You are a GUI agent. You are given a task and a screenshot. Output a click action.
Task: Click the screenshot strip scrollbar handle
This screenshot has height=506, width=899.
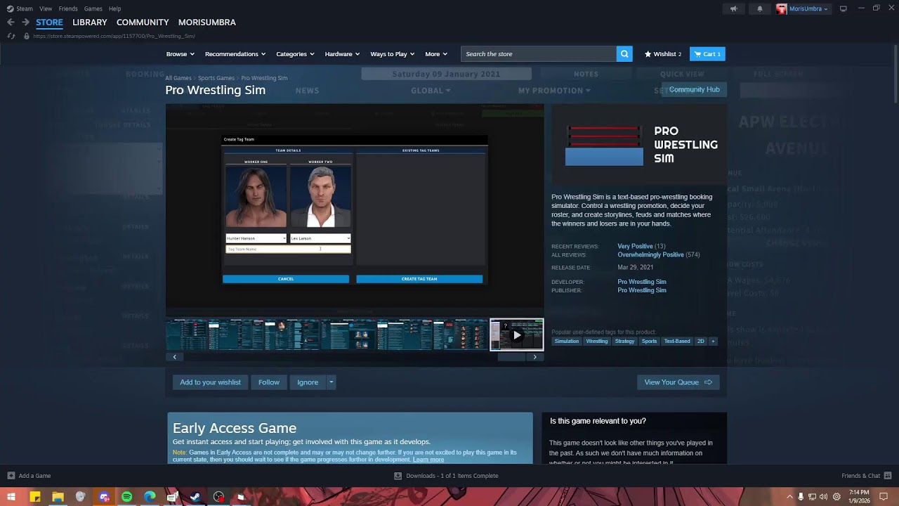click(511, 357)
